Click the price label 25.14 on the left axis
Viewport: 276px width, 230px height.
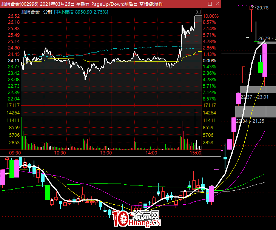click(14, 42)
